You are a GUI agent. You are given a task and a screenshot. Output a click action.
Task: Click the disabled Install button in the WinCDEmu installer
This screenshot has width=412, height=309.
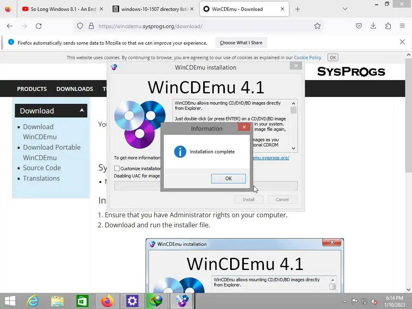coord(249,200)
